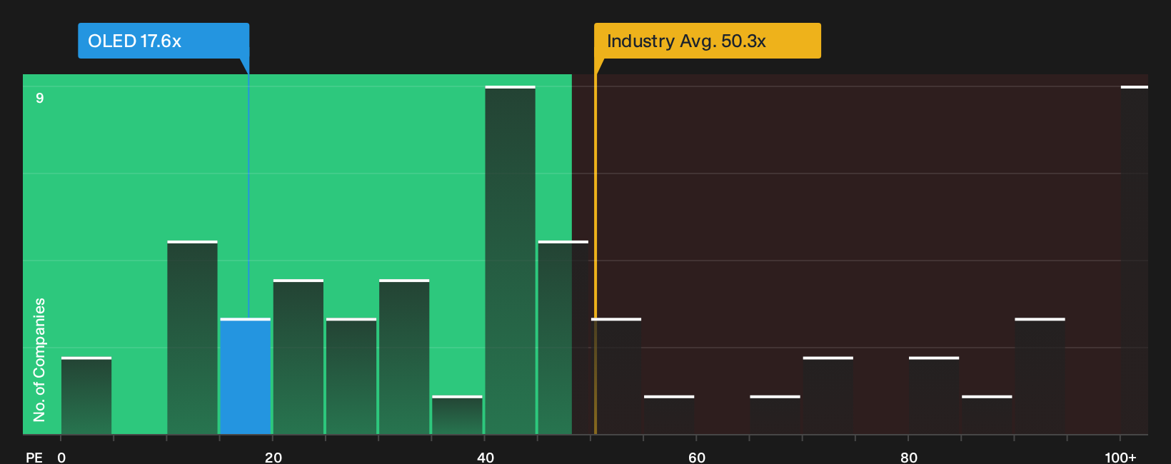This screenshot has height=464, width=1171.
Task: Select the short bar at PE 55-60
Action: 669,415
